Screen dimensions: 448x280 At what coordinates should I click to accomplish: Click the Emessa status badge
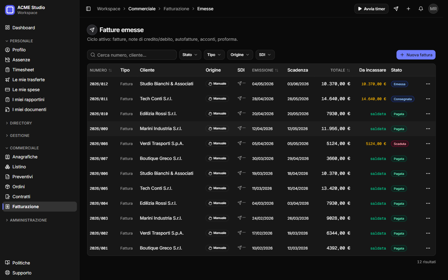tap(399, 84)
